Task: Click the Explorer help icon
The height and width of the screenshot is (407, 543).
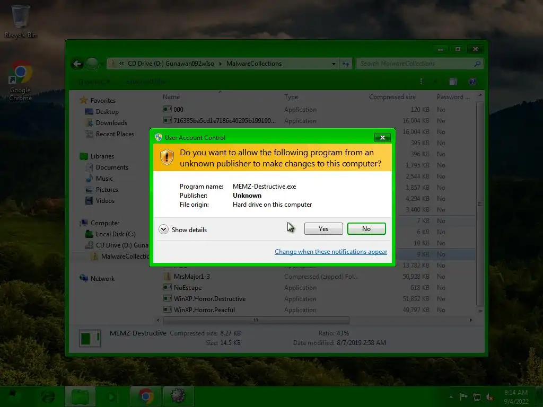Action: click(x=472, y=82)
